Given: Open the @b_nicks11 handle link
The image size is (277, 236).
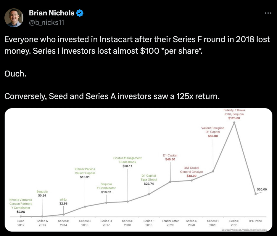Looking at the screenshot, I should pyautogui.click(x=46, y=23).
